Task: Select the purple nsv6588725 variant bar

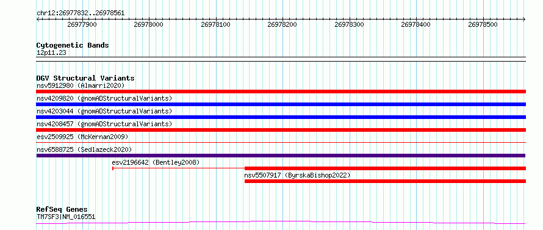Action: [x=281, y=156]
